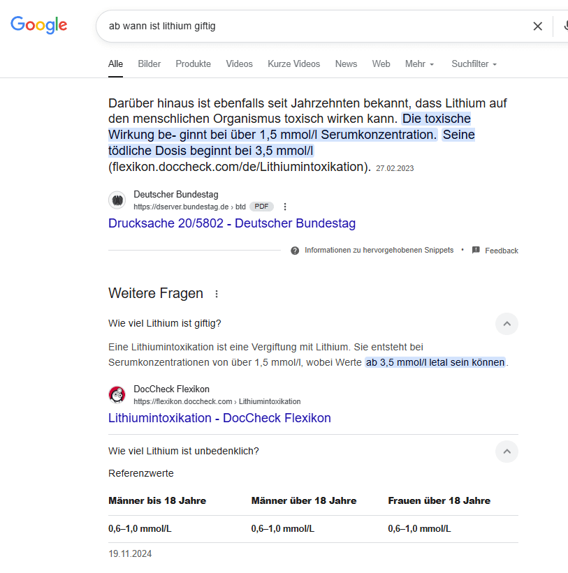This screenshot has width=568, height=573.
Task: Click the featured snippets info question icon
Action: point(295,251)
